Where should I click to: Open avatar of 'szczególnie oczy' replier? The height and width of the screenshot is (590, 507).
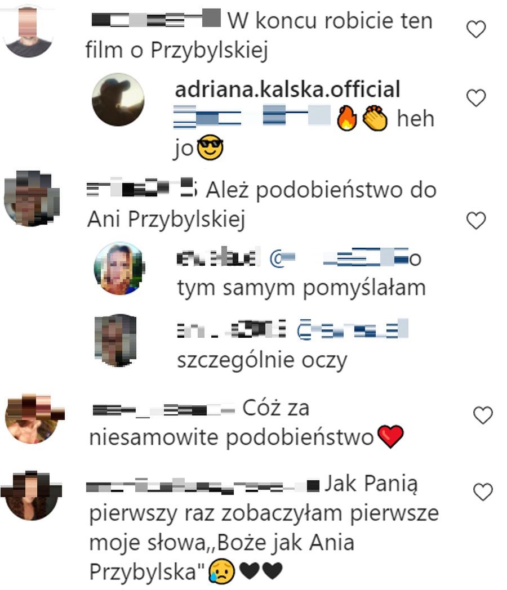pos(115,340)
